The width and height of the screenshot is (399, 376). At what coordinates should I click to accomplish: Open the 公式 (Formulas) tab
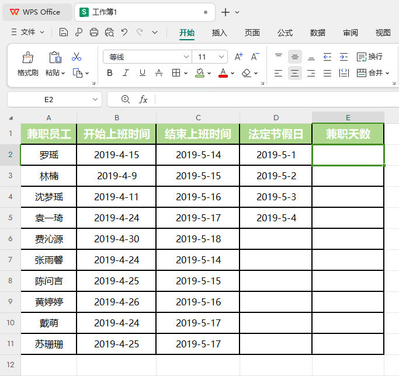(285, 33)
